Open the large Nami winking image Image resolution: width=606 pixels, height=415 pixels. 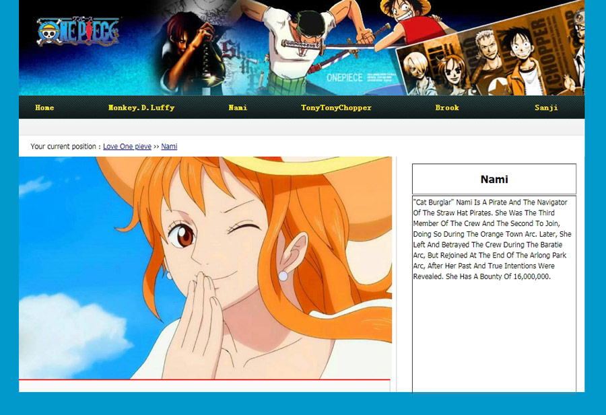point(205,268)
